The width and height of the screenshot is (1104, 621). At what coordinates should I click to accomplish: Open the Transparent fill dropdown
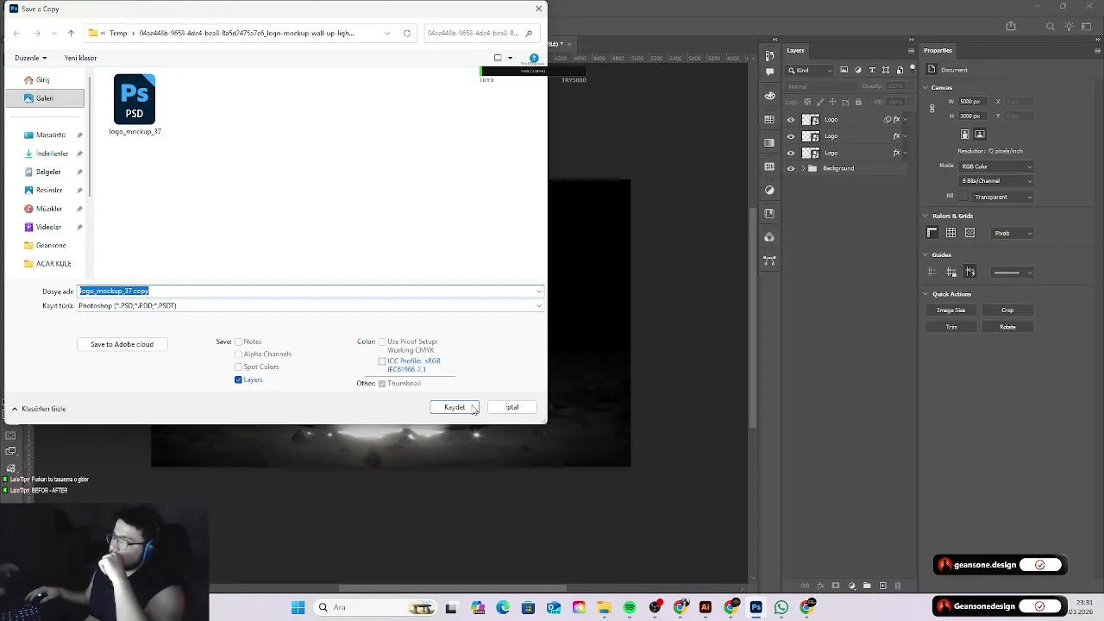[x=1003, y=197]
